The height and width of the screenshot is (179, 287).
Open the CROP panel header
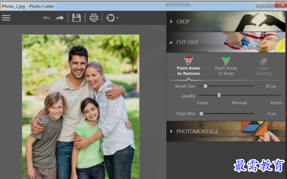point(226,21)
